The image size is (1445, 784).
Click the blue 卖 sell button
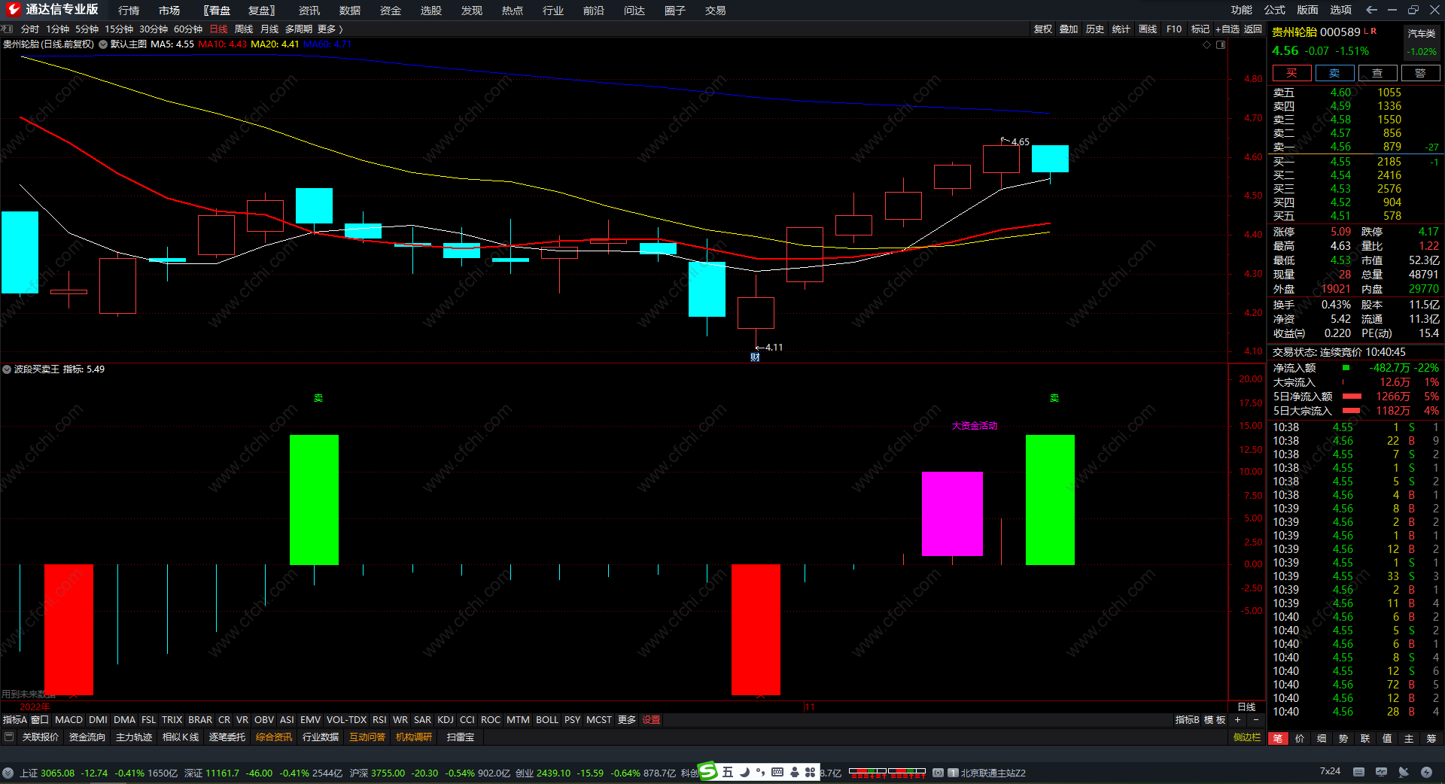tap(1335, 73)
